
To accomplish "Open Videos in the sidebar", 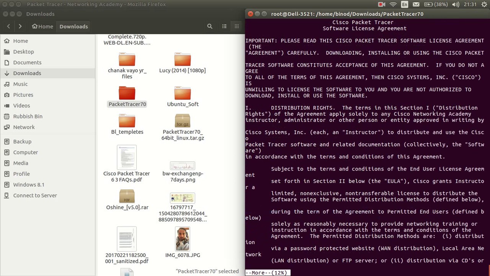I will click(x=21, y=105).
